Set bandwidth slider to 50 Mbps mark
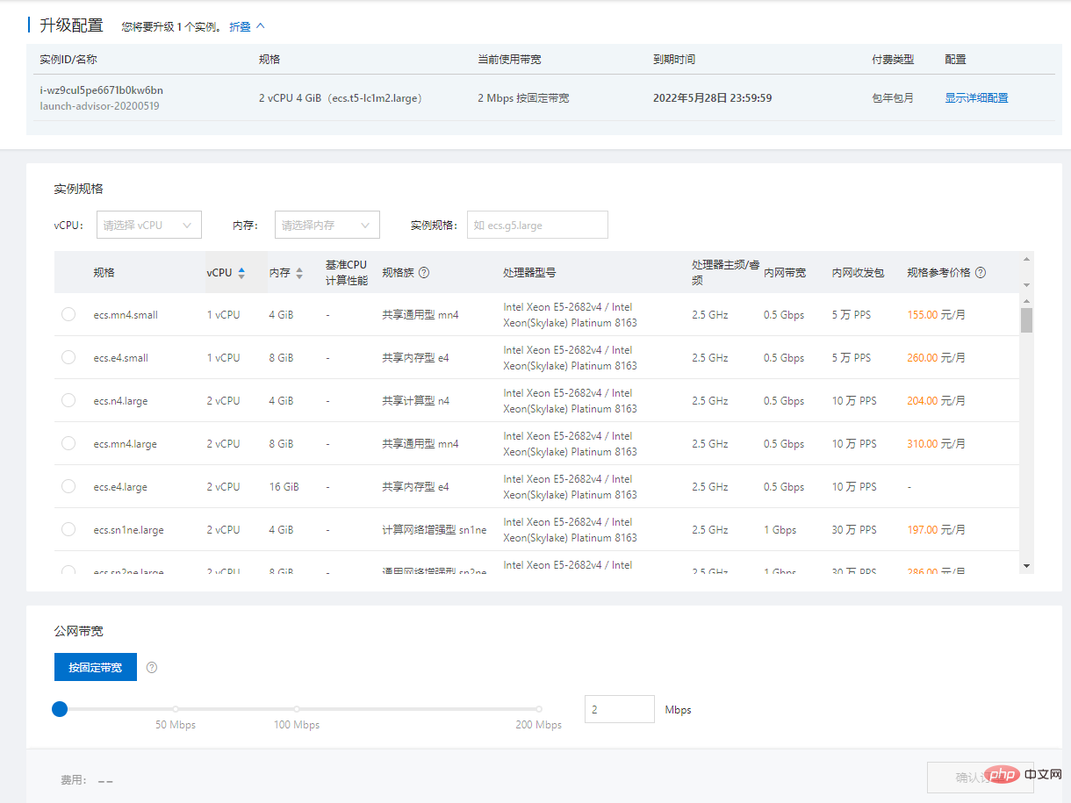This screenshot has height=803, width=1071. 176,708
